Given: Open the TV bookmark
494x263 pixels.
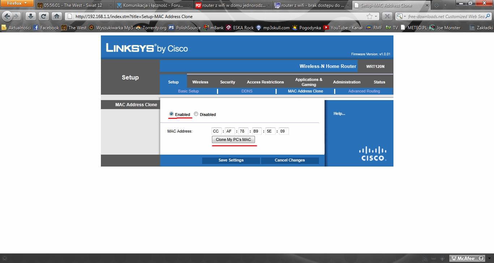Looking at the screenshot, I should click(392, 27).
